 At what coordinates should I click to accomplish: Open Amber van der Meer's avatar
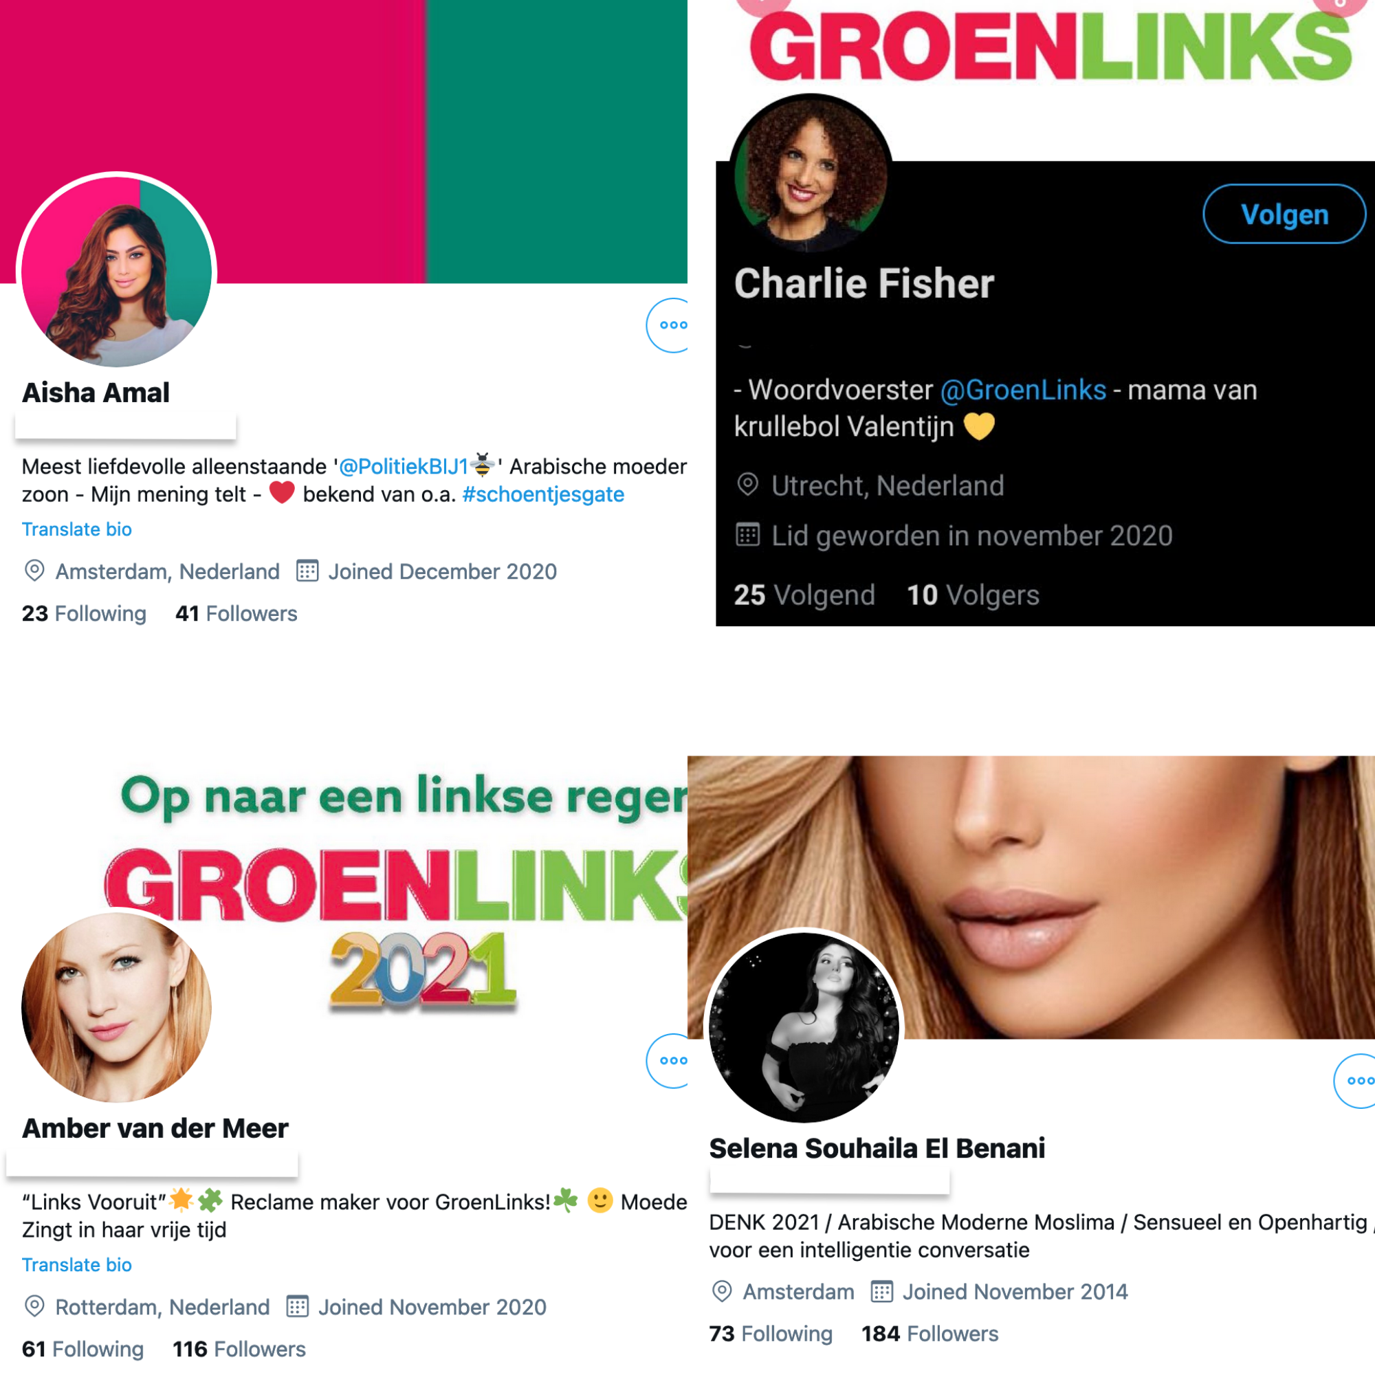click(117, 1007)
